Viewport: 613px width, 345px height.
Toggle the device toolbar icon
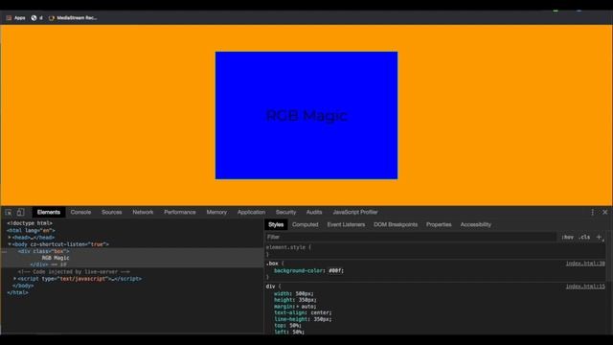[20, 212]
